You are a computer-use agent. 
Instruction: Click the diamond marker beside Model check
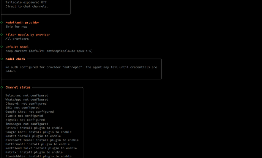pos(2,59)
